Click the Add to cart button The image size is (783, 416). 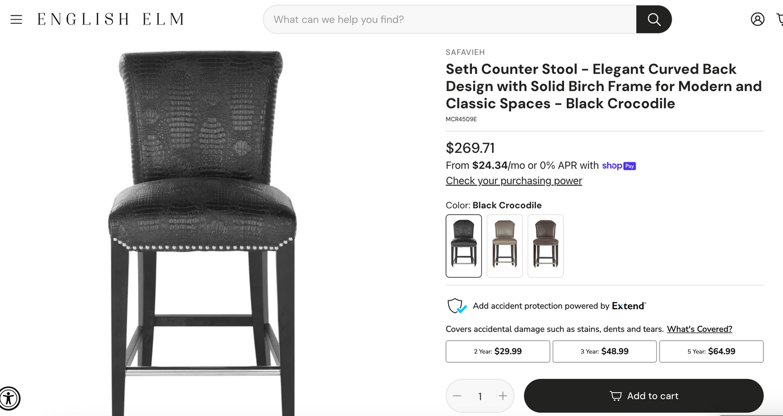(x=643, y=396)
